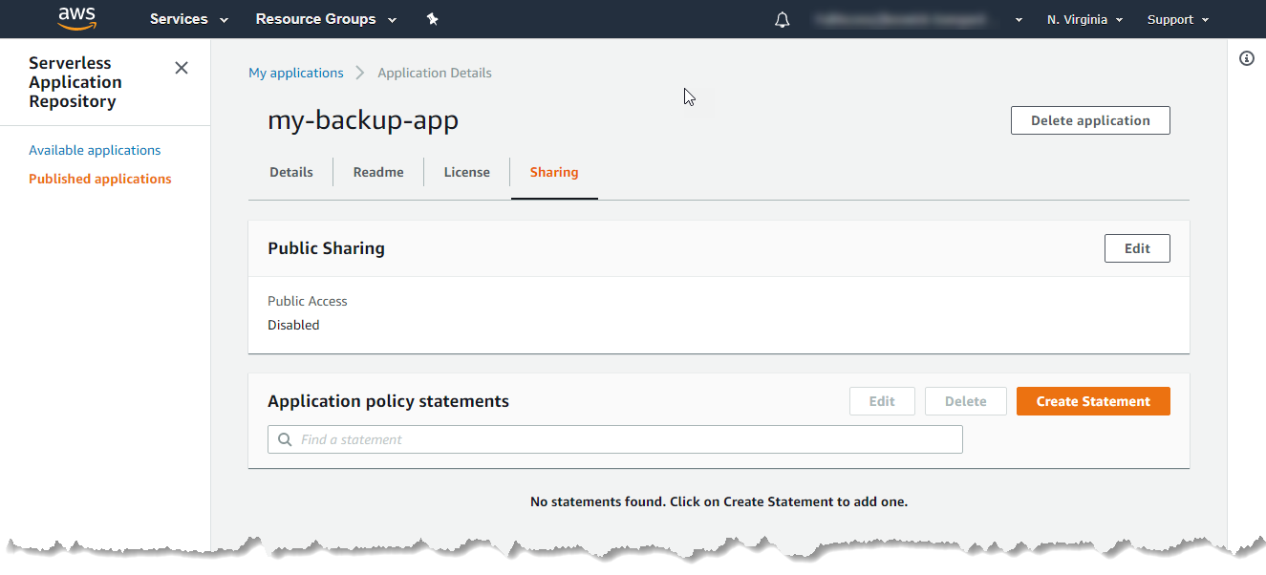The image size is (1266, 575).
Task: Click the Application Details breadcrumb text
Action: [435, 73]
